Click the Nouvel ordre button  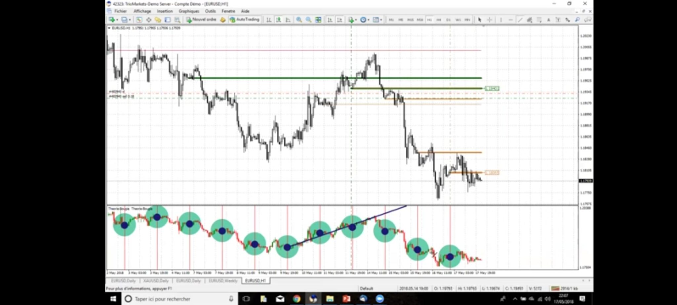click(x=201, y=20)
